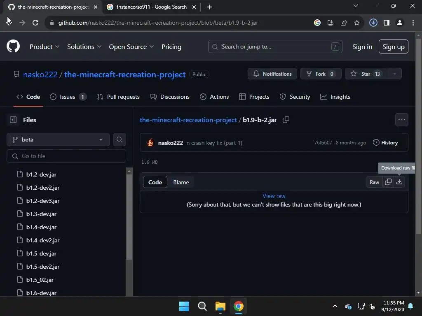422x316 pixels.
Task: Show hidden system tray icons chevron
Action: click(x=335, y=306)
